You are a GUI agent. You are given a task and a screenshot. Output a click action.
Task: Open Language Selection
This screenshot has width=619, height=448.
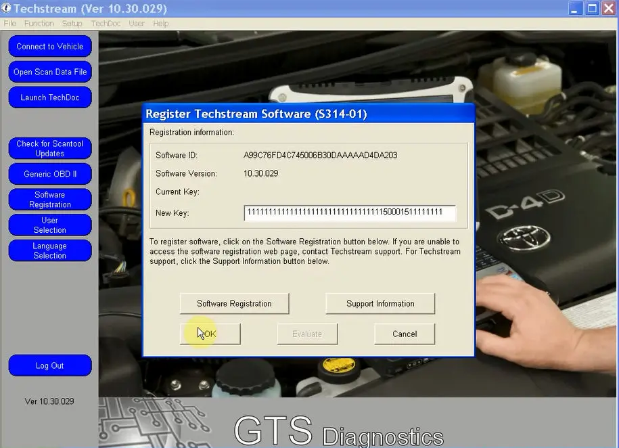[50, 250]
